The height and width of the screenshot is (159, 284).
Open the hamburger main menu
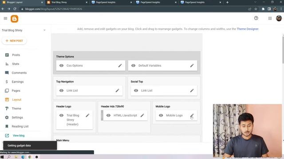pos(5,19)
